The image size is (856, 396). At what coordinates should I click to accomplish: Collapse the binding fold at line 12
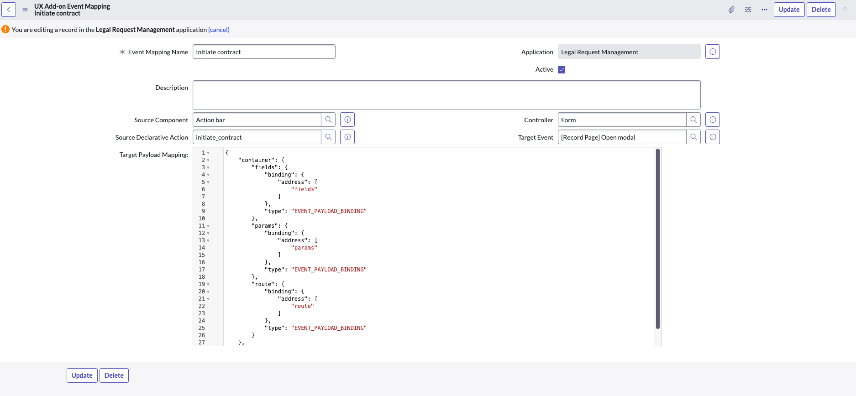tap(208, 233)
